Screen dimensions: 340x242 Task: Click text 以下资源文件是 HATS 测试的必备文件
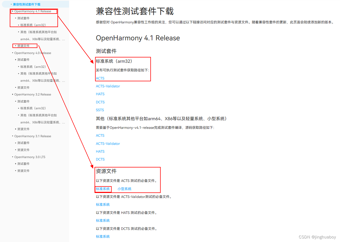127,213
